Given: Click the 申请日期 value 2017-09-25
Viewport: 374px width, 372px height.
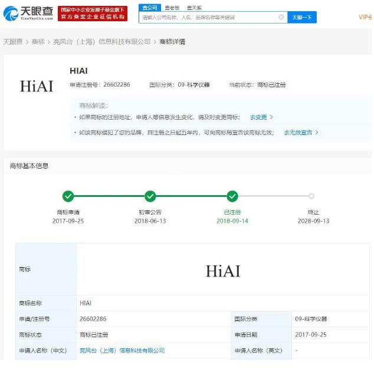Looking at the screenshot, I should 310,335.
